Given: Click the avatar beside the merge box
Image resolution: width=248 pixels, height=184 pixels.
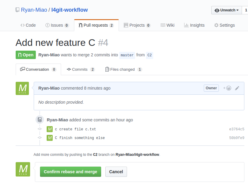Looking at the screenshot, I should pyautogui.click(x=23, y=169).
